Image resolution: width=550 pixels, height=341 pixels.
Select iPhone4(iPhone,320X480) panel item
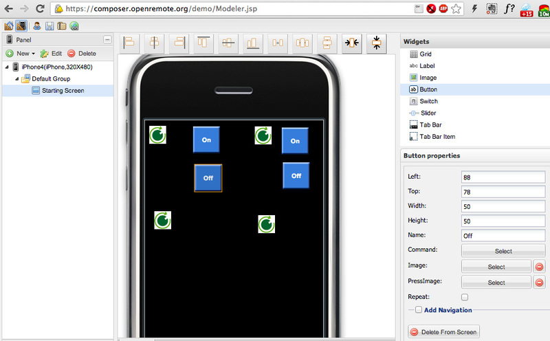[57, 67]
